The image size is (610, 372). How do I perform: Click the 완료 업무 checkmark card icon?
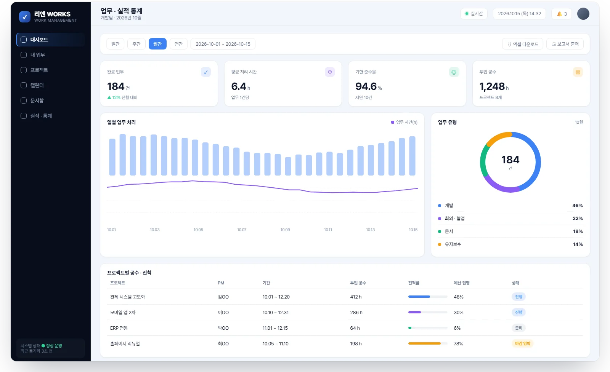coord(206,72)
